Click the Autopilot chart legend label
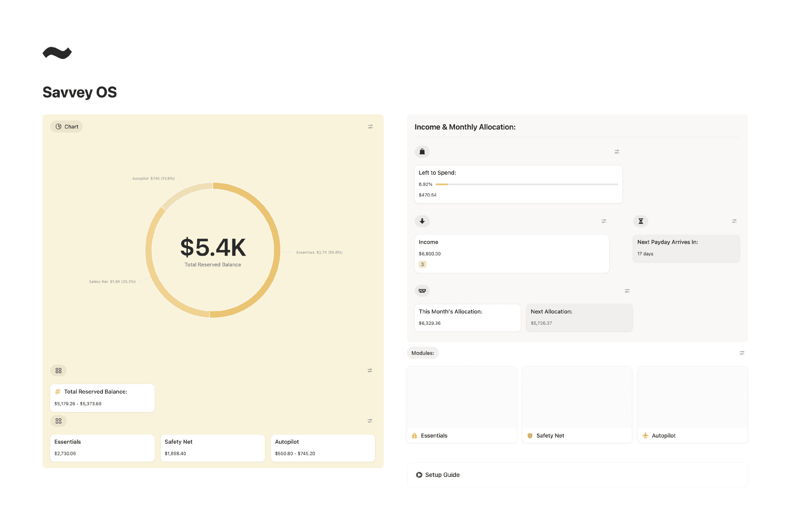This screenshot has height=528, width=792. click(x=154, y=179)
